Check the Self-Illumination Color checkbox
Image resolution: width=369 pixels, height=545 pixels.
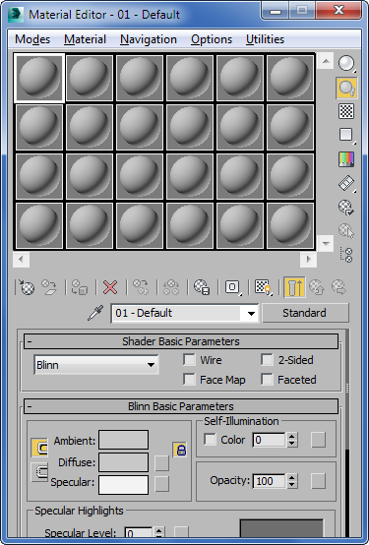click(x=210, y=440)
